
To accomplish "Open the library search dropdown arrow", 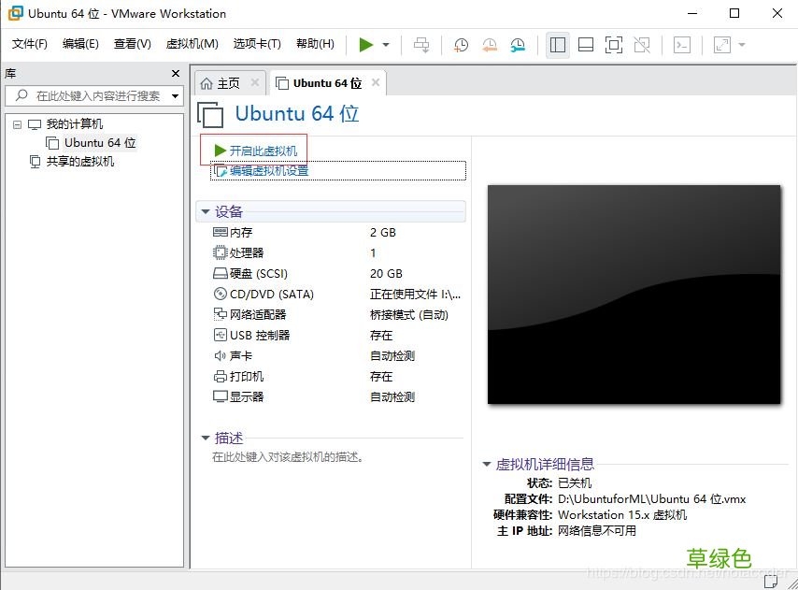I will tap(175, 95).
